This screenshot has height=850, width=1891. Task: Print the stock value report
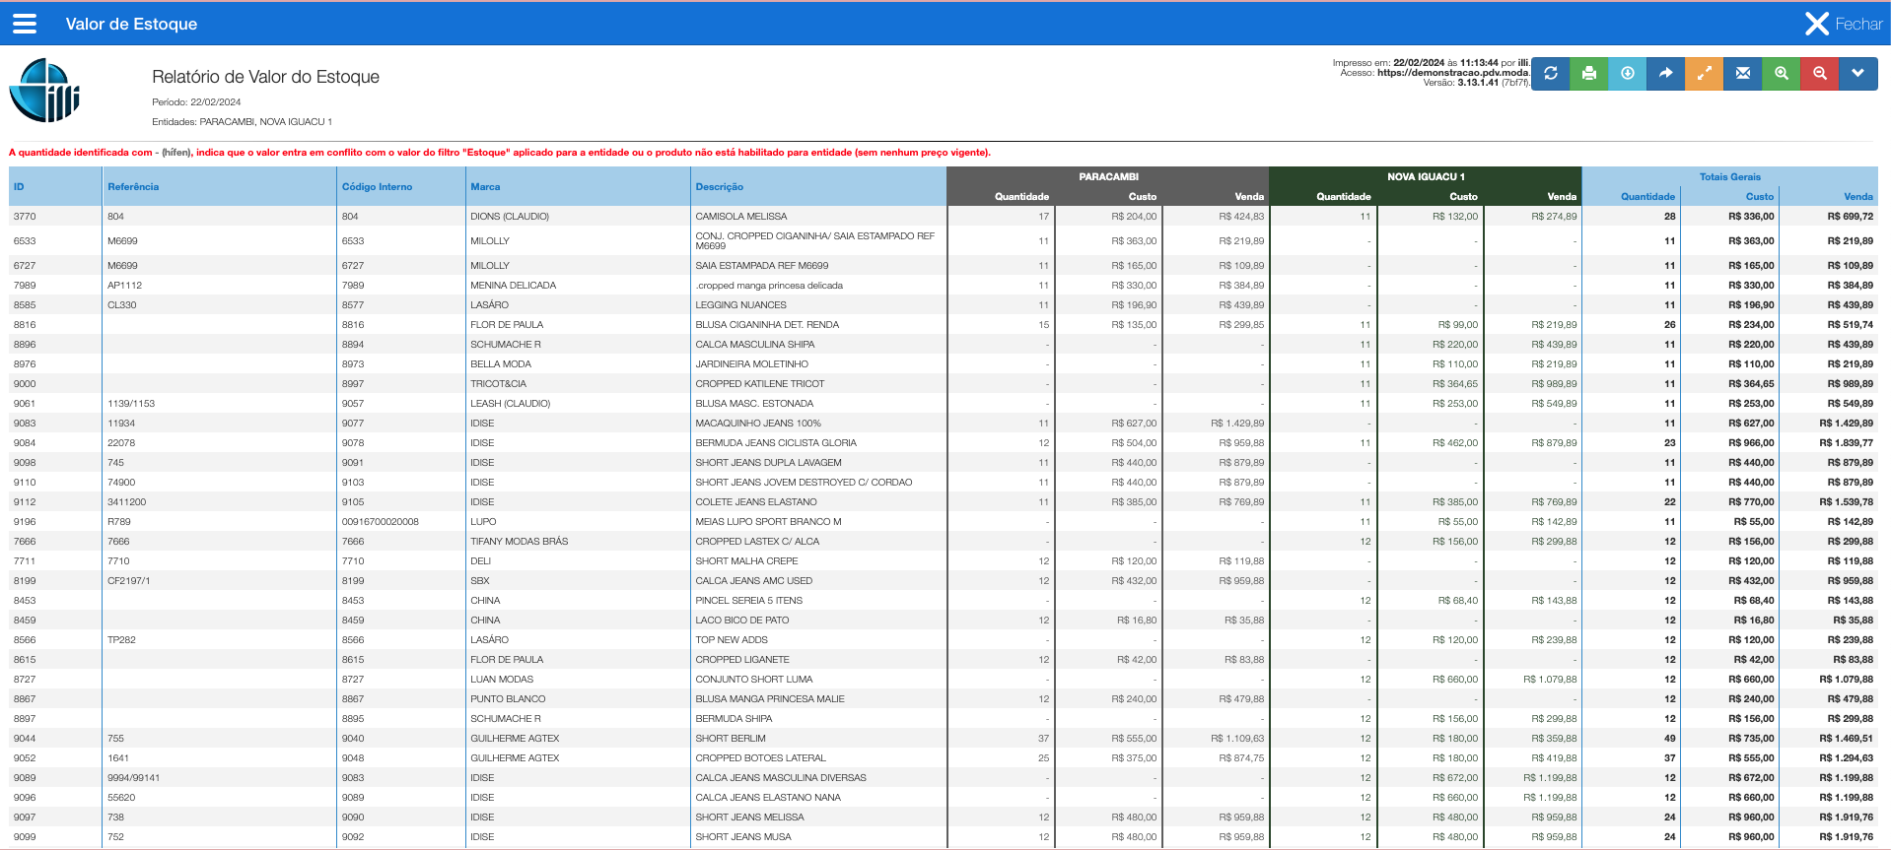[1588, 74]
